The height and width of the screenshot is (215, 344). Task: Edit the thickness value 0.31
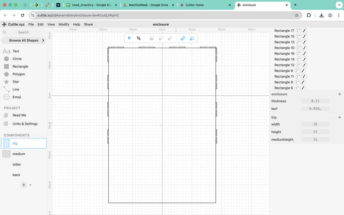coord(315,101)
